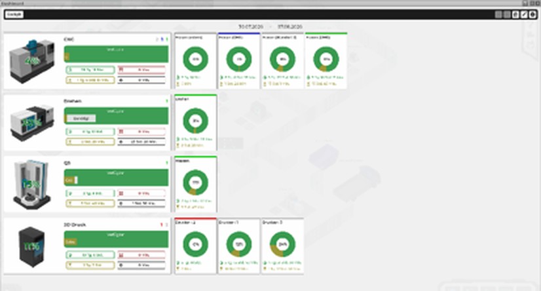The image size is (541, 291).
Task: Click the yellow-outlined time box in the QS row
Action: [90, 203]
